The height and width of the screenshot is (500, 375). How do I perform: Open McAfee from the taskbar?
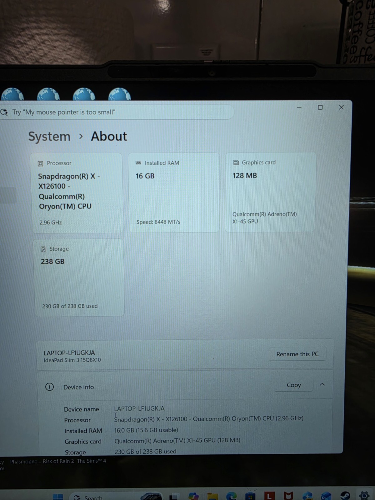click(288, 496)
